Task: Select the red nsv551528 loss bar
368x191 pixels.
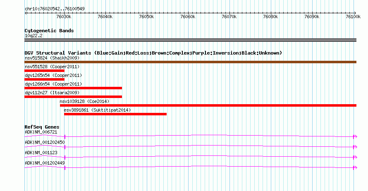Action: coord(44,71)
